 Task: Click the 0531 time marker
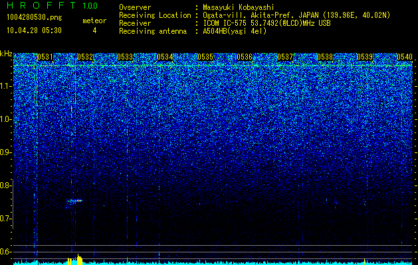pos(45,57)
